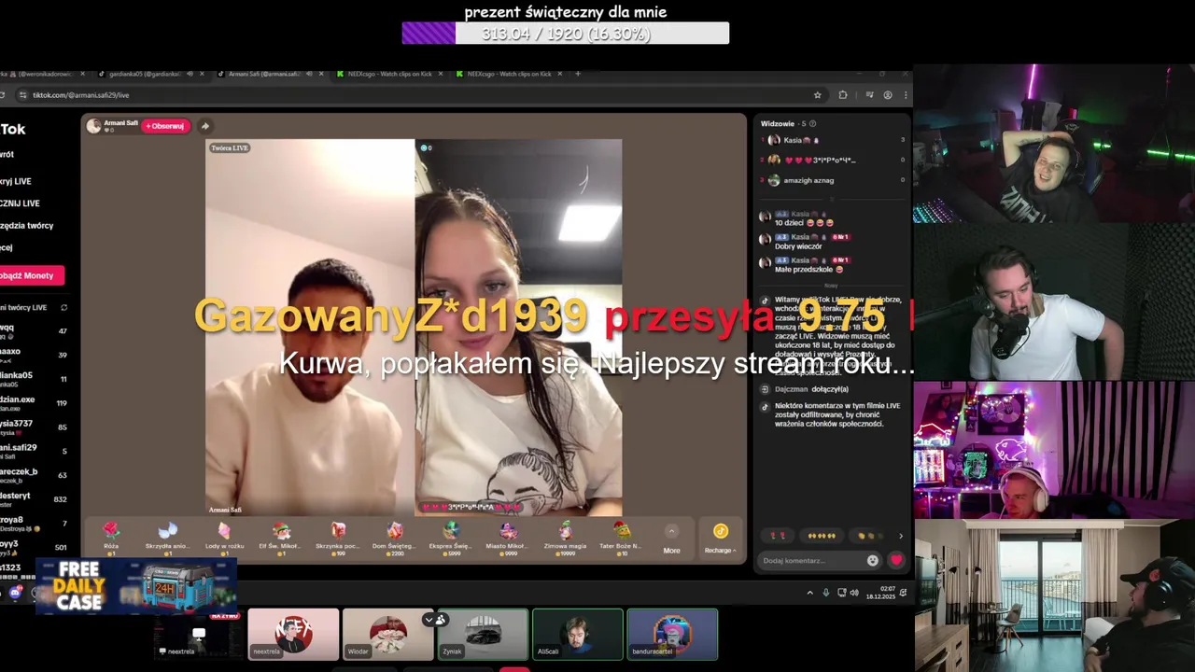Send the Zimowa magia gift
The image size is (1195, 672).
566,538
